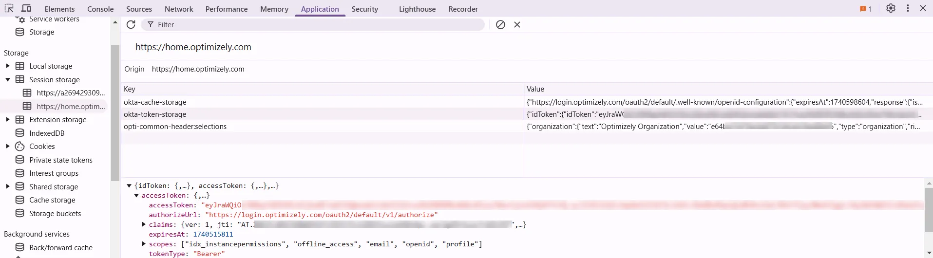933x258 pixels.
Task: Click the Interest groups icon
Action: 20,173
